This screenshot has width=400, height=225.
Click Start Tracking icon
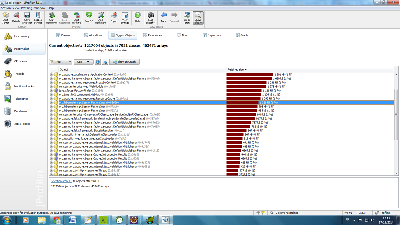pyautogui.click(x=76, y=18)
